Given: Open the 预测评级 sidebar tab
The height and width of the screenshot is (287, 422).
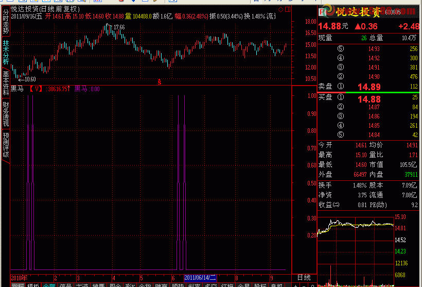Looking at the screenshot, I should click(x=6, y=145).
